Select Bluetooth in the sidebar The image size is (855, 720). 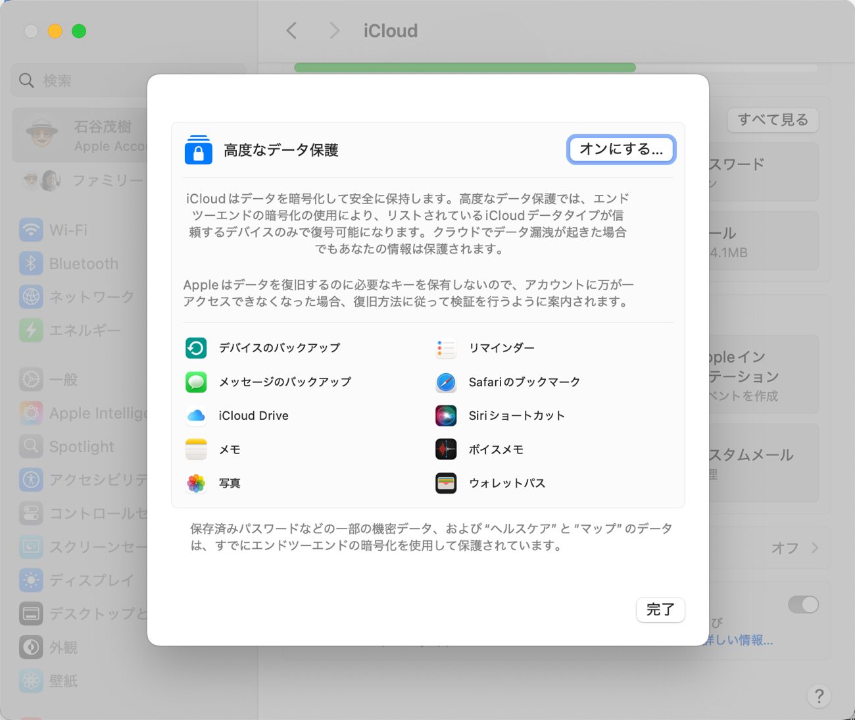pos(84,264)
